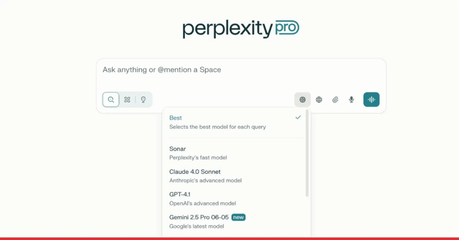Image resolution: width=459 pixels, height=240 pixels.
Task: Click the Ask anything input field
Action: 241,70
